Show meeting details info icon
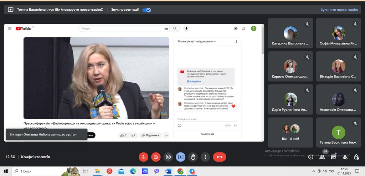Viewport: 365px width, 176px height. [x=310, y=157]
